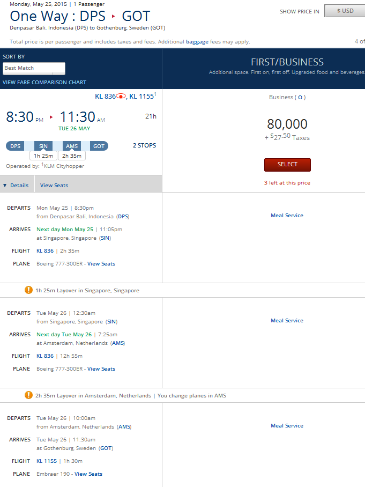Open the $ USD currency selector
Image resolution: width=365 pixels, height=487 pixels.
pos(345,11)
